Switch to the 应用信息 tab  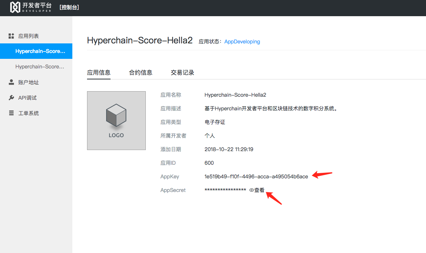point(99,73)
